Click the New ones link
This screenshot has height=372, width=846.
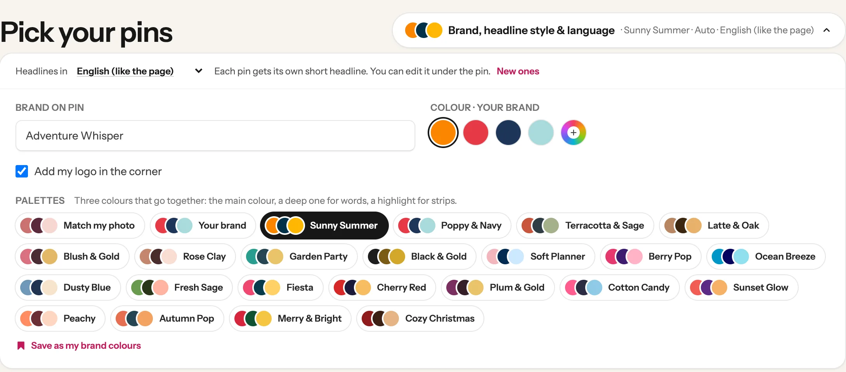pos(518,71)
